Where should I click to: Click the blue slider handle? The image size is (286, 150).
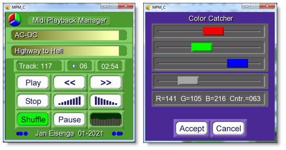pos(237,63)
